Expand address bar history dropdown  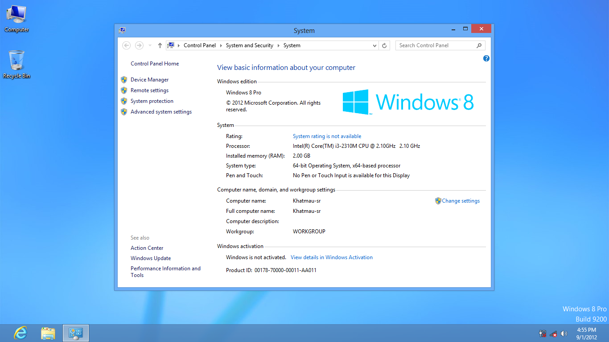click(374, 45)
